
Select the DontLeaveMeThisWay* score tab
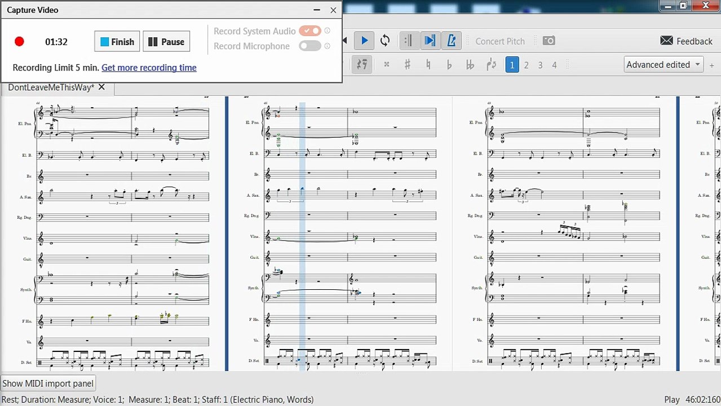pyautogui.click(x=51, y=87)
